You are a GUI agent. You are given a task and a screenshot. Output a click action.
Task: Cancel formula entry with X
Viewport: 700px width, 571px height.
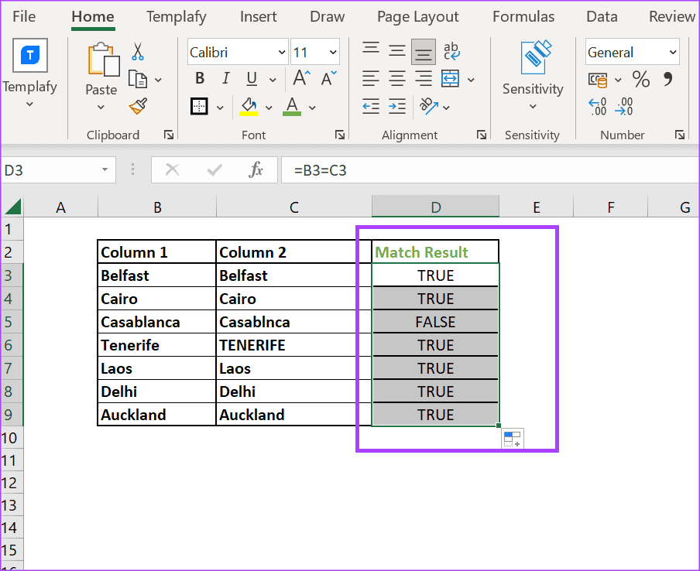(x=172, y=169)
